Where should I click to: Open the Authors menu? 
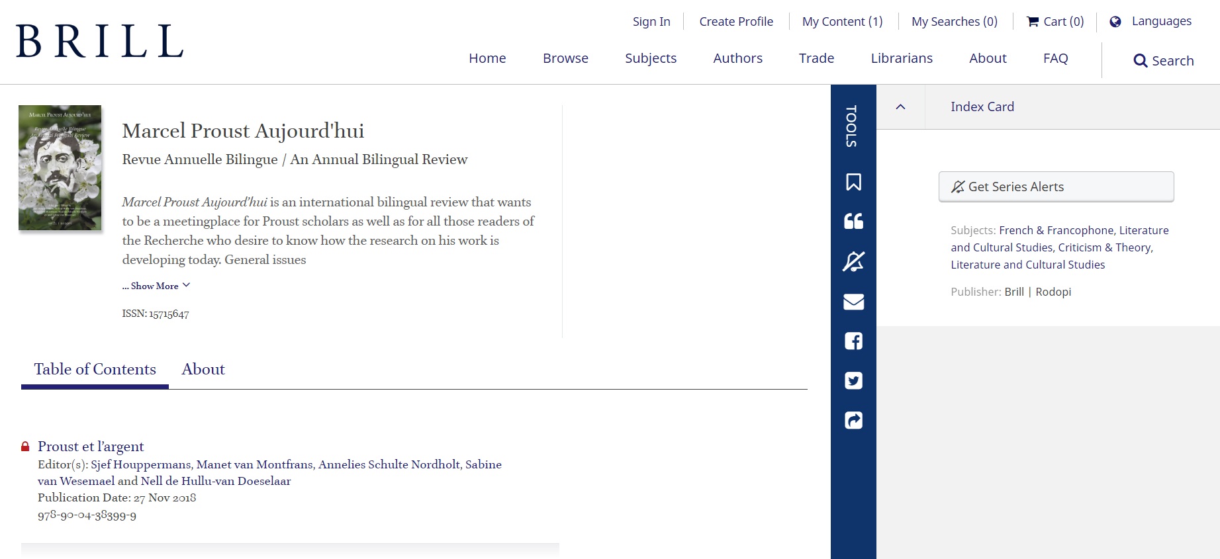(737, 58)
